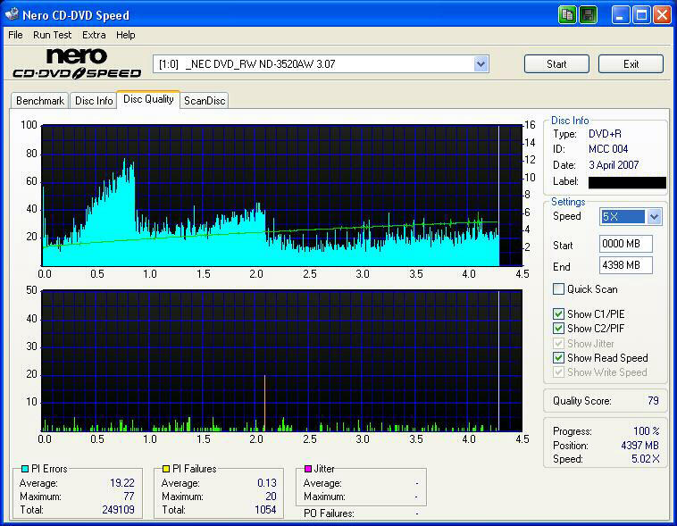Expand the drive selection dropdown arrow
This screenshot has height=526, width=677.
coord(481,64)
